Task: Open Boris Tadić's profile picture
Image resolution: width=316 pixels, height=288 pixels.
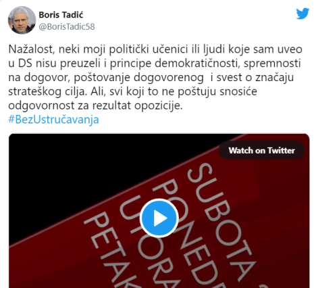Action: pos(22,20)
